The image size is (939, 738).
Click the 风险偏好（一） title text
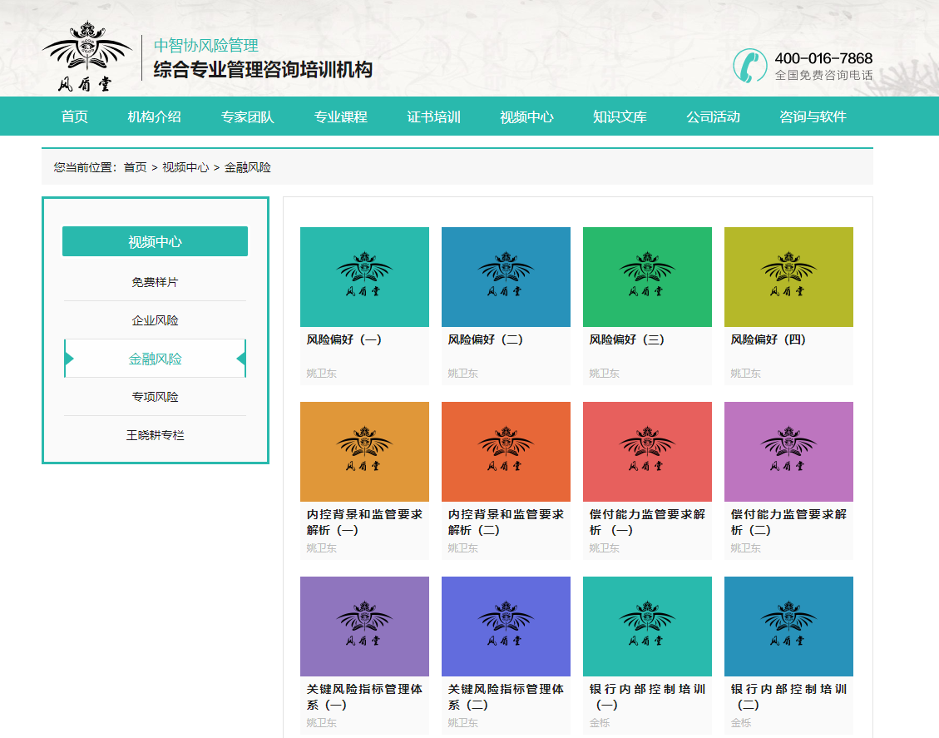pos(344,339)
